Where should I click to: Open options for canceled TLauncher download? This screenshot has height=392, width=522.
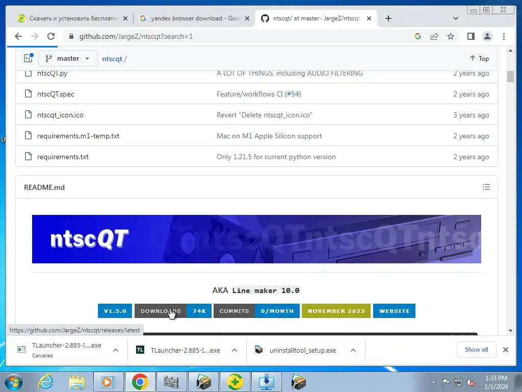116,350
